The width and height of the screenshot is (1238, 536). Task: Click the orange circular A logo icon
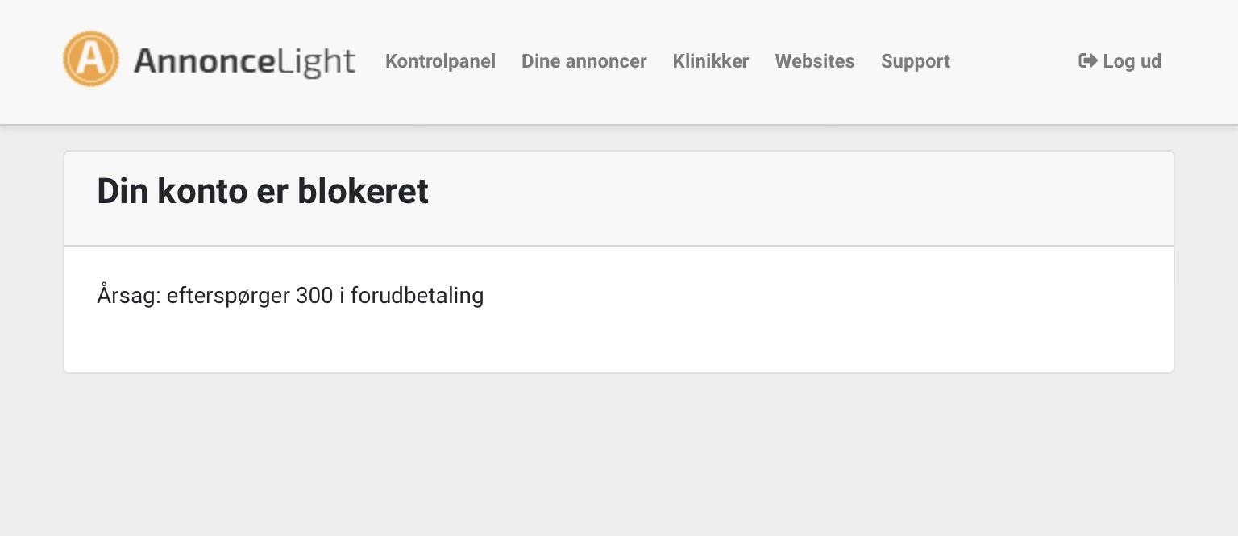tap(91, 59)
